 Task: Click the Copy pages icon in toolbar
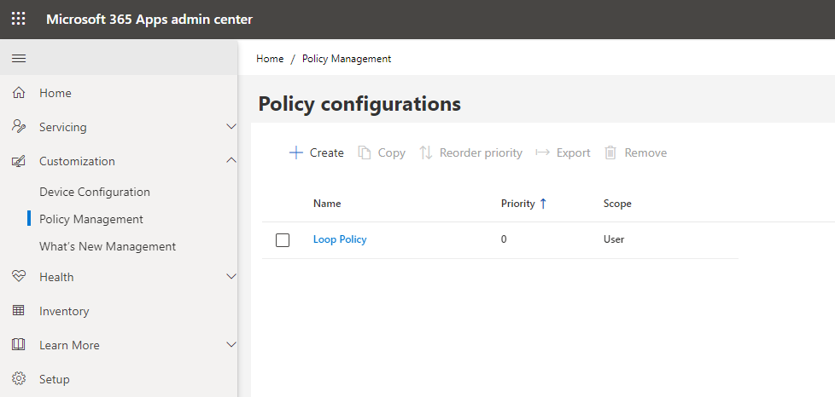[365, 152]
